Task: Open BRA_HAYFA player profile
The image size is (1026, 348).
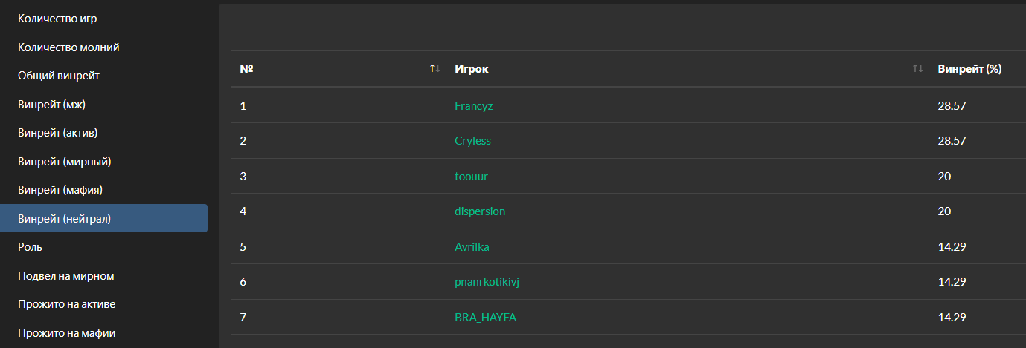Action: click(485, 318)
